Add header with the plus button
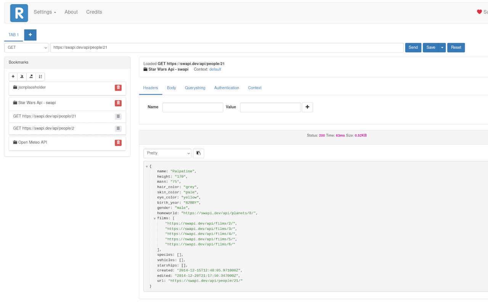 click(x=307, y=107)
